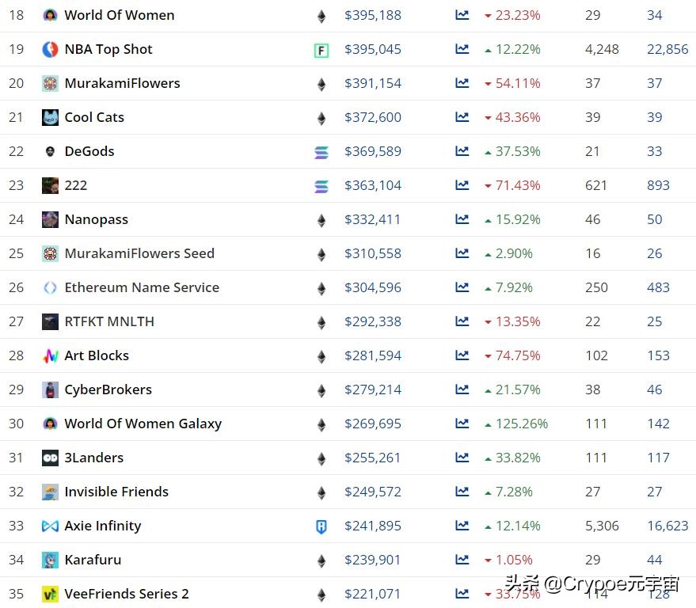This screenshot has width=696, height=608.
Task: Click the 893 transactions count for 222
Action: (658, 185)
